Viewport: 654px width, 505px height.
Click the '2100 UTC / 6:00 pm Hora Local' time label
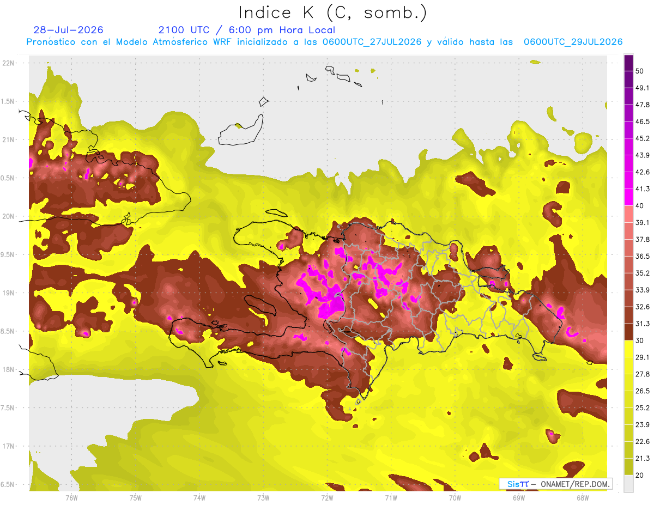pos(247,30)
